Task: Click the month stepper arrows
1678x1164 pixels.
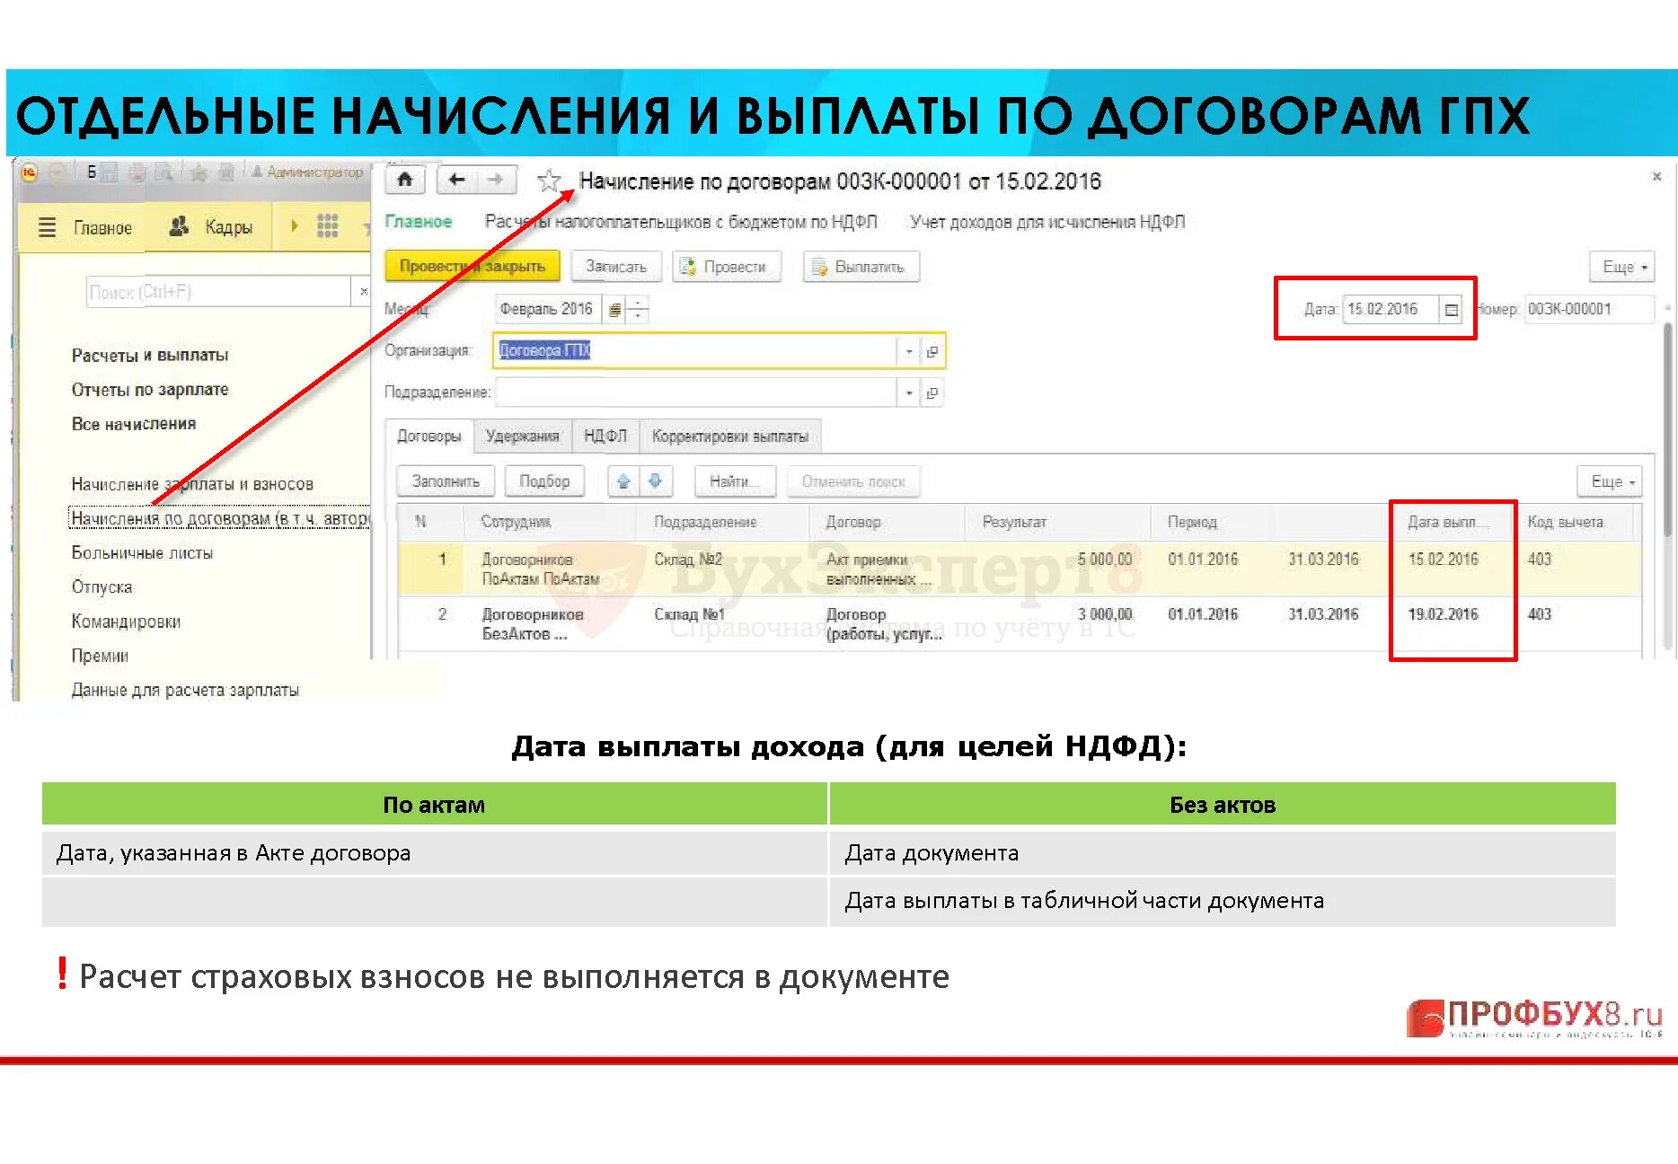Action: 637,310
